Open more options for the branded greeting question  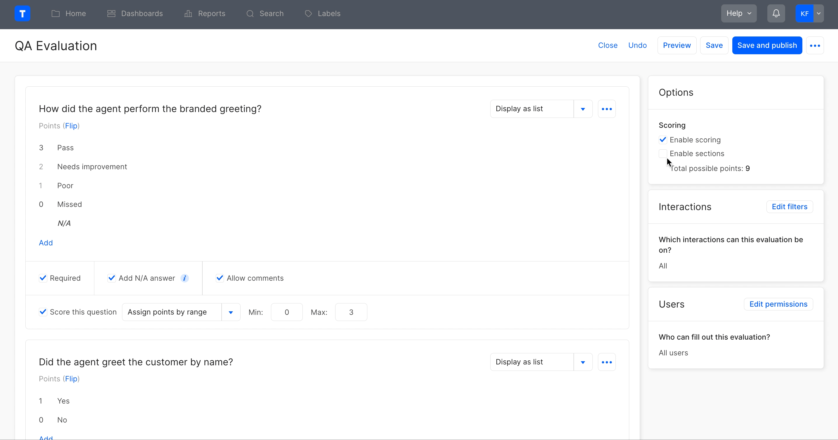point(606,109)
